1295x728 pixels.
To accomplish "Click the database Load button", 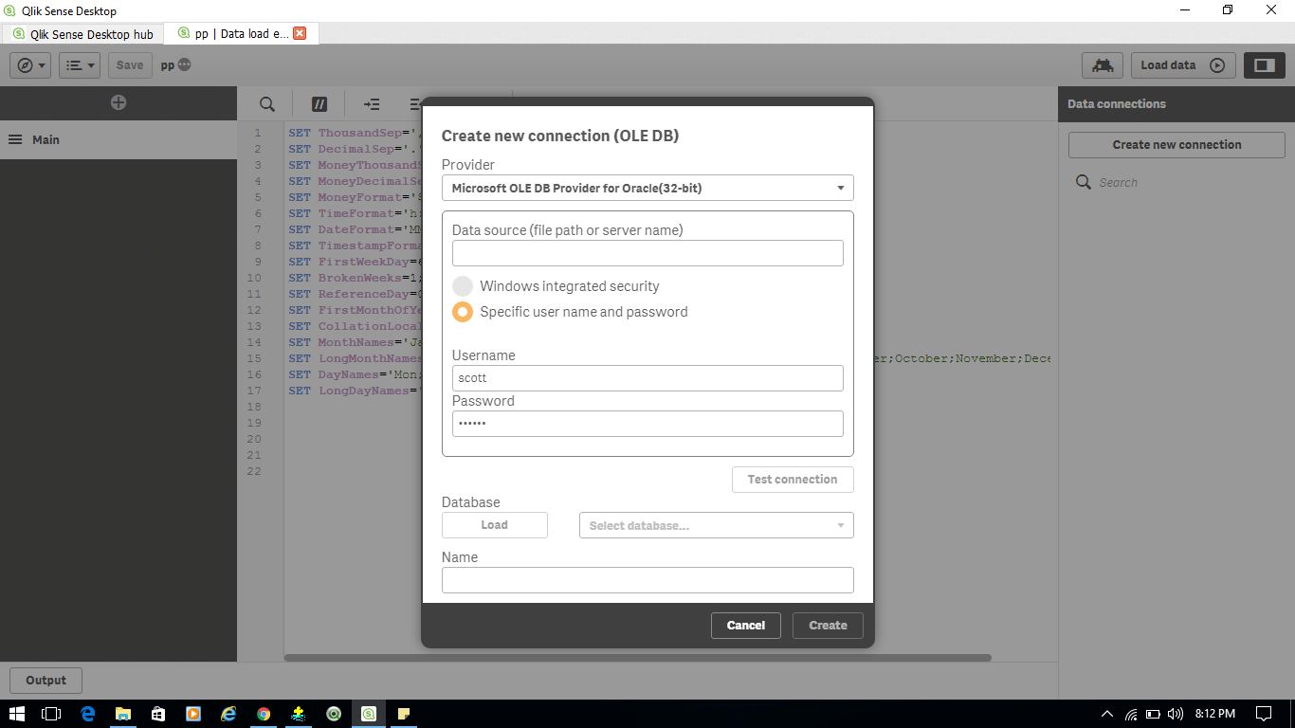I will [495, 525].
